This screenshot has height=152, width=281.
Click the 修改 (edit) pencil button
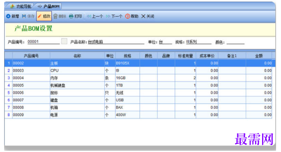click(44, 16)
